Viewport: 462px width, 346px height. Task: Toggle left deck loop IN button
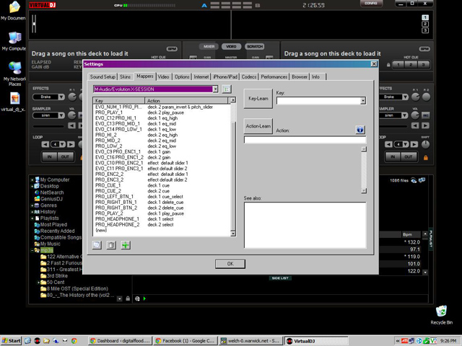click(x=50, y=157)
